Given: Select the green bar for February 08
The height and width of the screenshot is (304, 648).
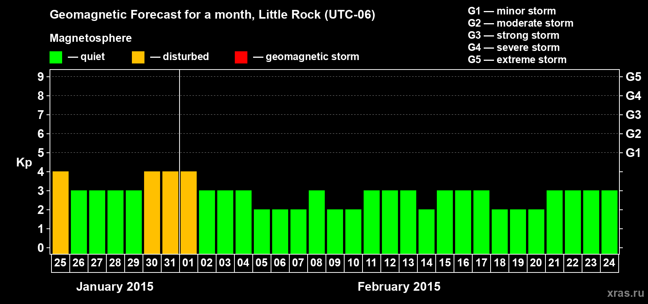Looking at the screenshot, I should [317, 222].
